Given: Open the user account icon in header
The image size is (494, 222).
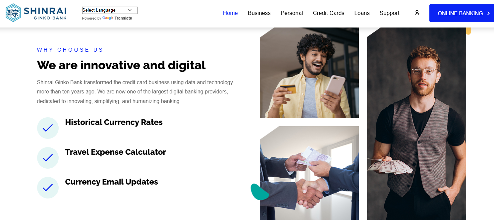Looking at the screenshot, I should pyautogui.click(x=417, y=13).
